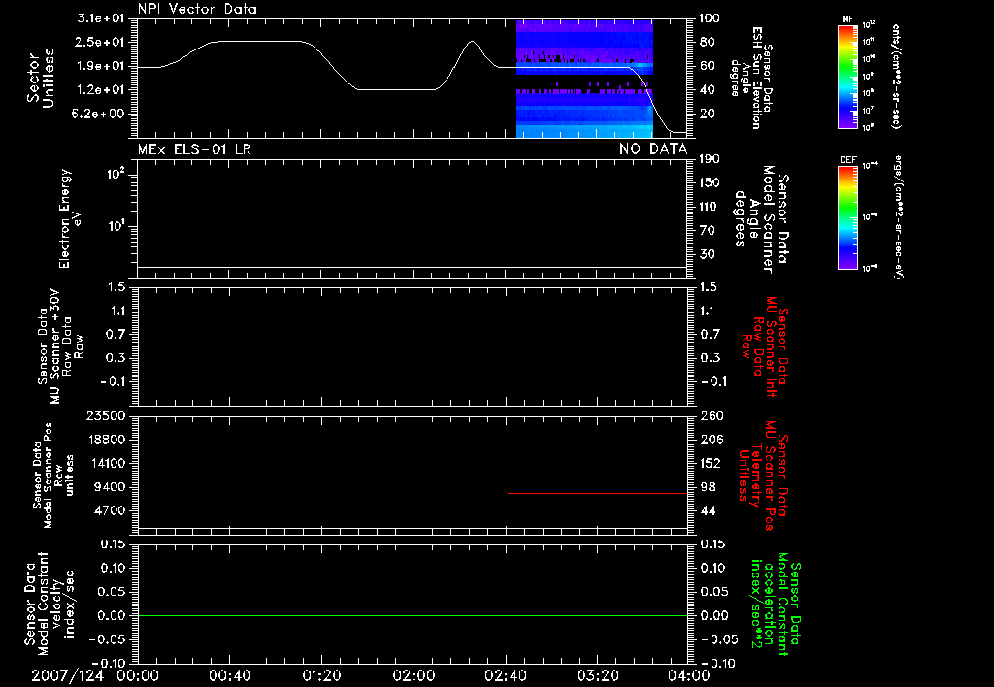Click the red line in MU Scanner Raw Data panel
994x687 pixels.
click(x=597, y=376)
